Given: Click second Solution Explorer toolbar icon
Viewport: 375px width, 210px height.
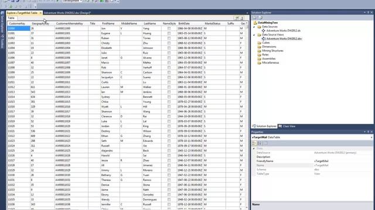Looking at the screenshot, I should [260, 17].
